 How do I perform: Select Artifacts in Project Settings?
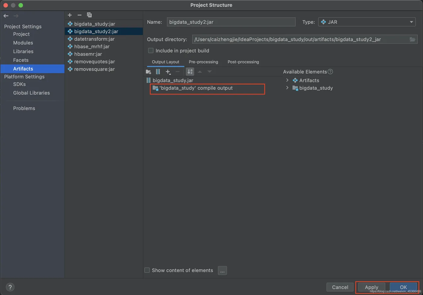(32, 69)
